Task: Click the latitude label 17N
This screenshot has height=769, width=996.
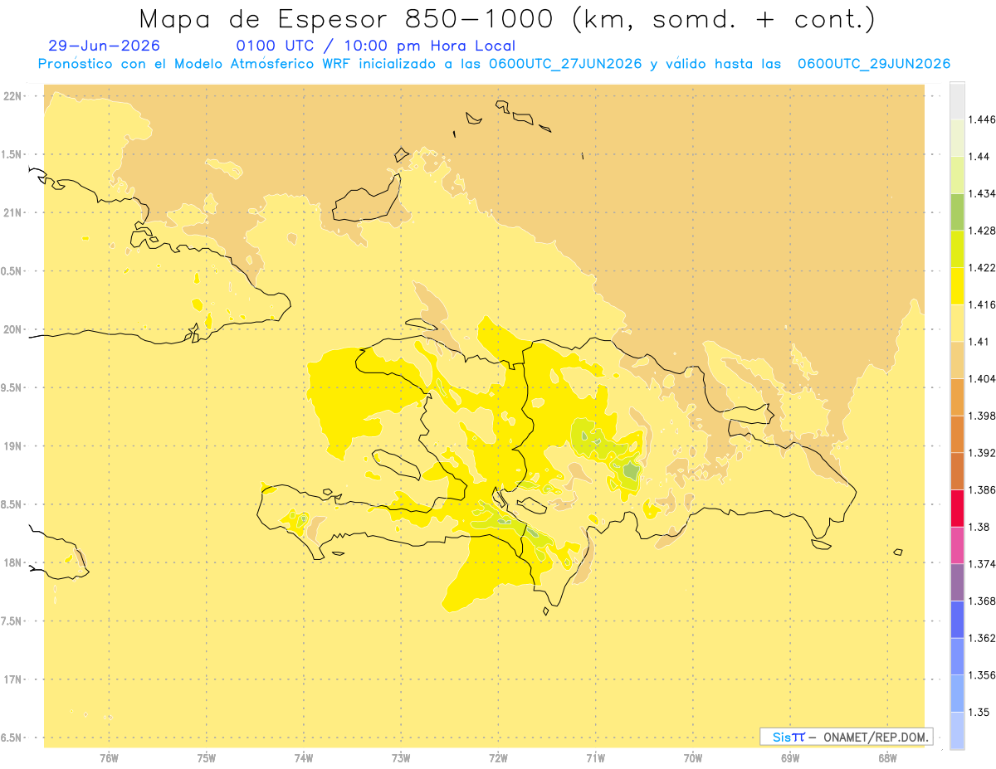Action: coord(14,679)
